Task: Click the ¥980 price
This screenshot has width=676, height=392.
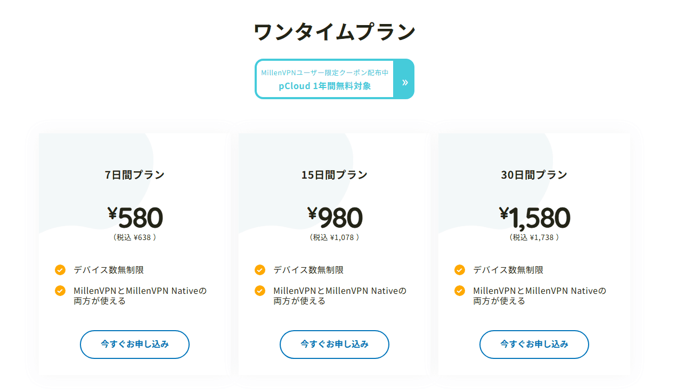Action: point(335,218)
